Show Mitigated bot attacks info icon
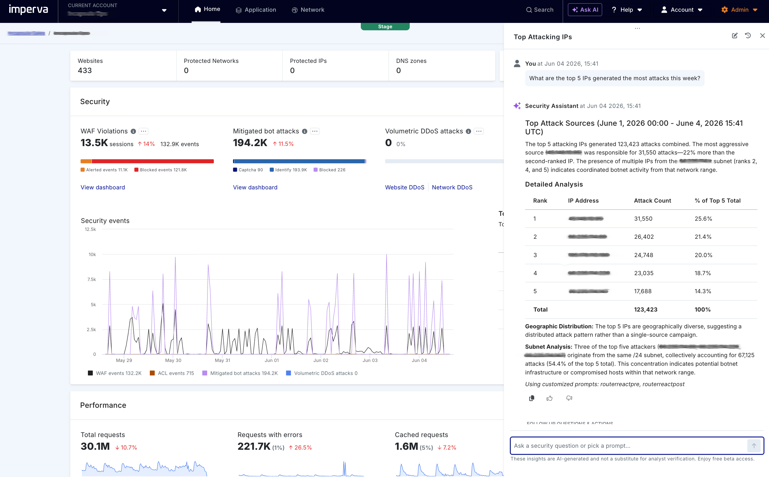Screen dimensions: 769x477 coord(304,131)
